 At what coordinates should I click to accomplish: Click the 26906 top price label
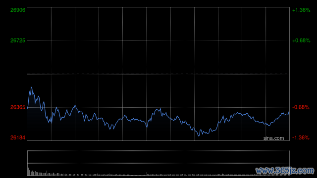click(x=18, y=10)
